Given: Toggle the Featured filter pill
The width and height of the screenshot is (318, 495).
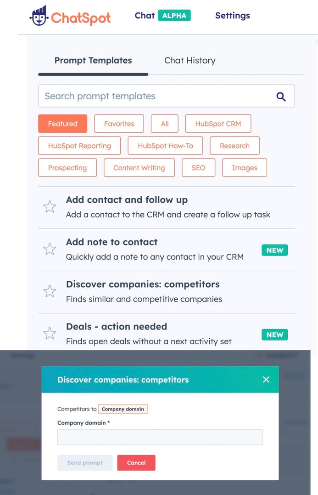Looking at the screenshot, I should pos(62,123).
